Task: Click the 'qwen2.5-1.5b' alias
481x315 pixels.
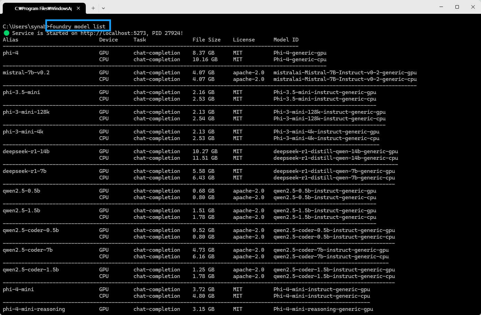Action: point(21,211)
